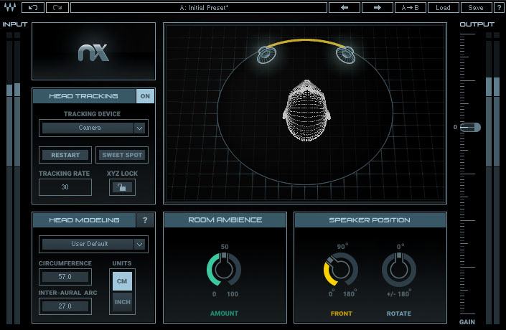The image size is (506, 330).
Task: Click the Circumference value field
Action: pyautogui.click(x=65, y=277)
